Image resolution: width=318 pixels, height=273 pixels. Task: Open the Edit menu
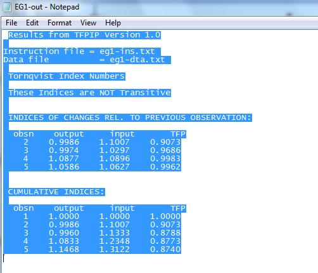(x=32, y=23)
